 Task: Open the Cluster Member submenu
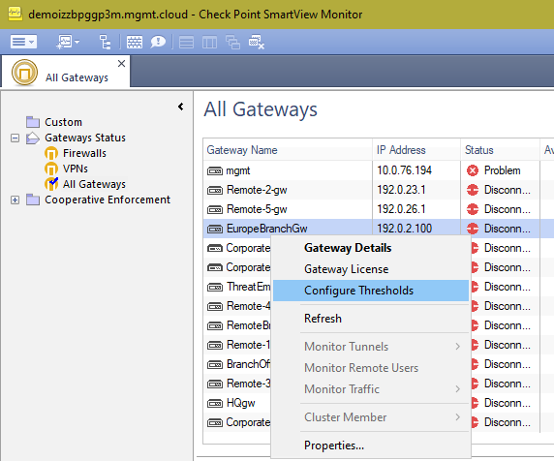pyautogui.click(x=371, y=417)
